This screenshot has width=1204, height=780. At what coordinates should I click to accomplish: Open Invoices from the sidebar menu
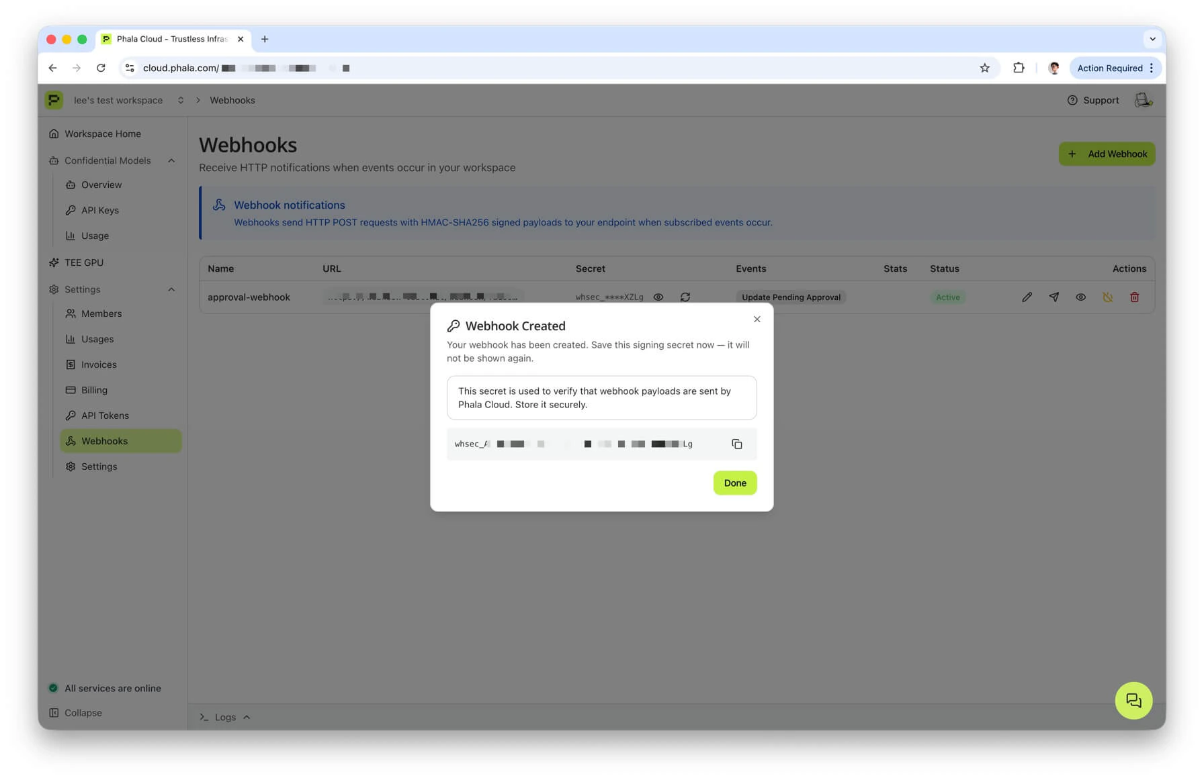pyautogui.click(x=99, y=364)
